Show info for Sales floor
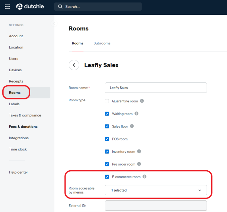The image size is (227, 212). (132, 126)
